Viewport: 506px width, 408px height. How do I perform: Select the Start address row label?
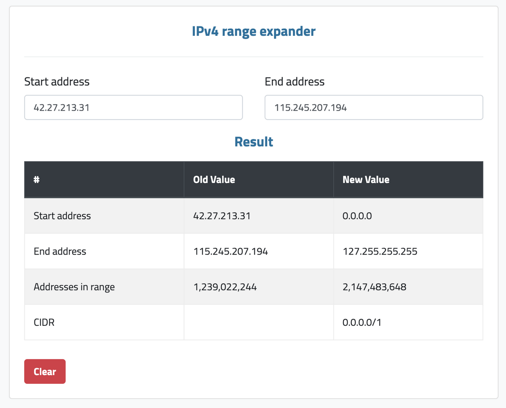(x=62, y=216)
